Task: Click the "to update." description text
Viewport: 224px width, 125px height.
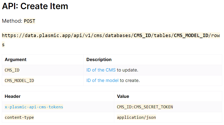Action: click(128, 70)
